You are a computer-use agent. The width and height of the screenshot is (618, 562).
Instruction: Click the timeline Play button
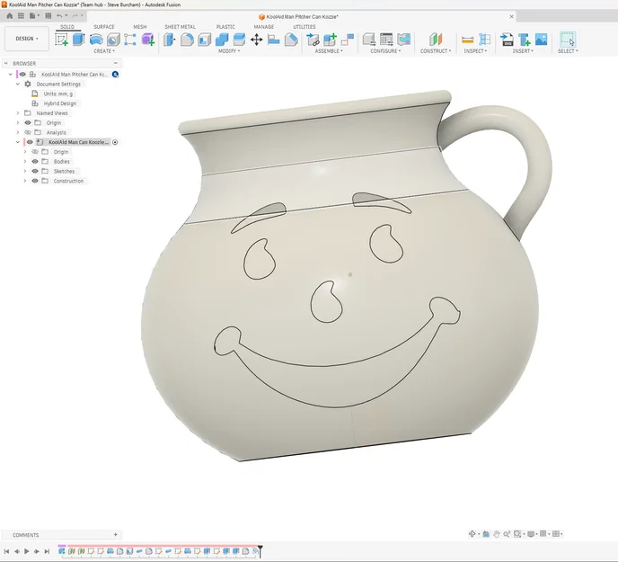coord(27,551)
